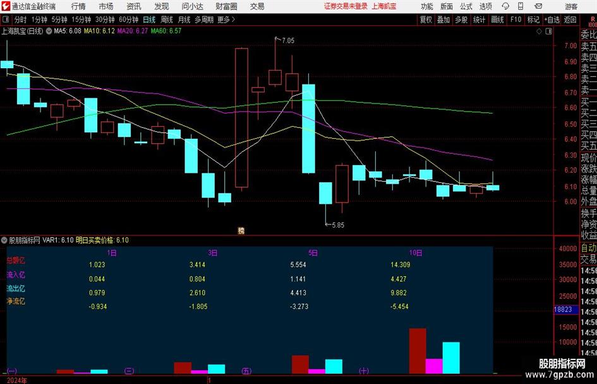Switch to the 月线 monthly tab

click(x=184, y=20)
